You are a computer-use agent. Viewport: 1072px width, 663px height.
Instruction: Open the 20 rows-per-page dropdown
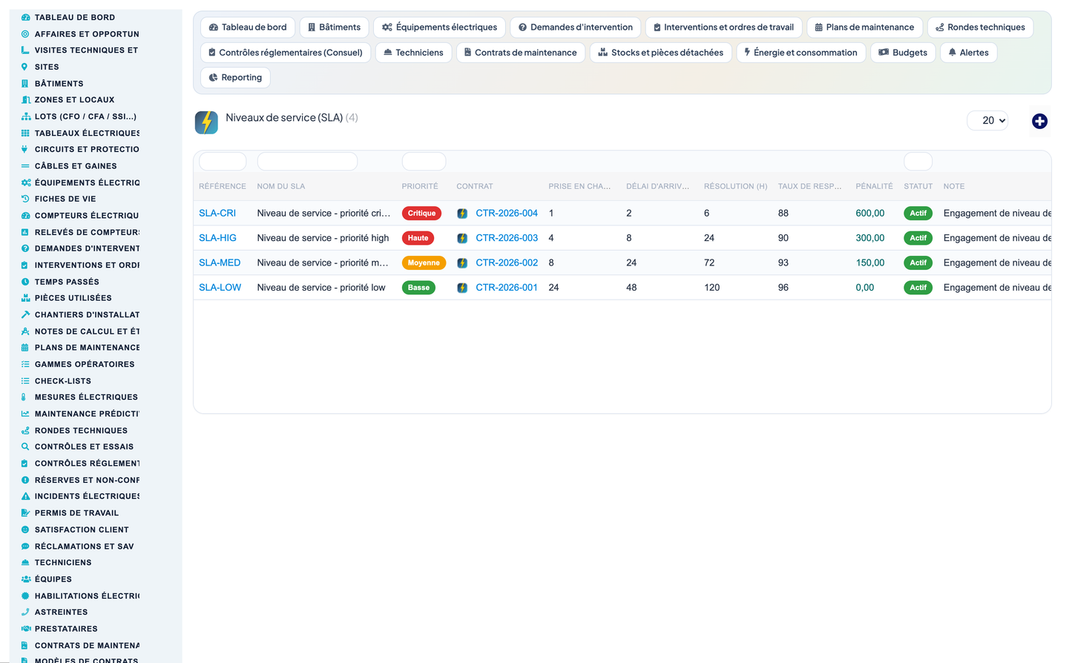(987, 120)
